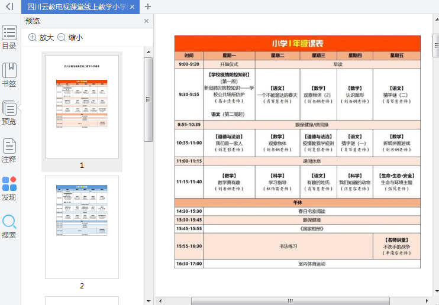This screenshot has height=305, width=439.
Task: Open the 搜索 (search) sidebar panel
Action: [9, 226]
